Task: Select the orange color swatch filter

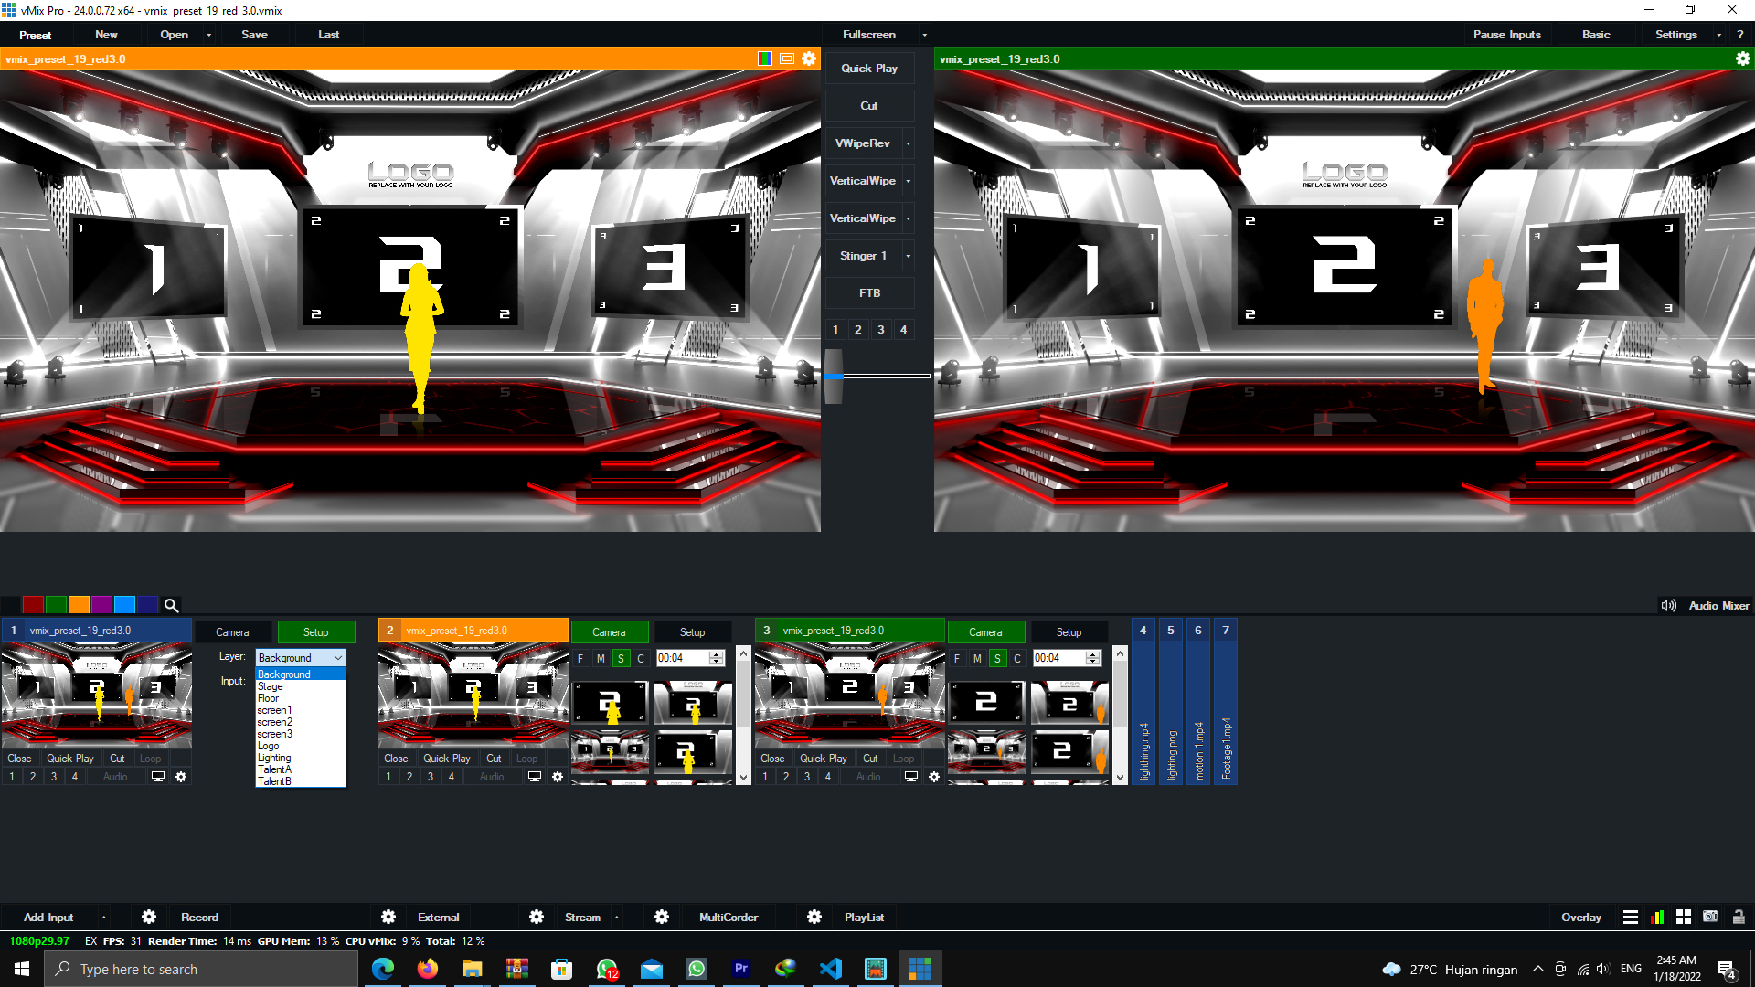Action: [x=79, y=605]
